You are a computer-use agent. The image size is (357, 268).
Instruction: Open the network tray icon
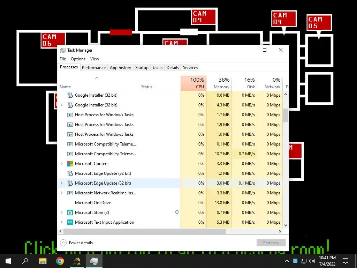[304, 261]
